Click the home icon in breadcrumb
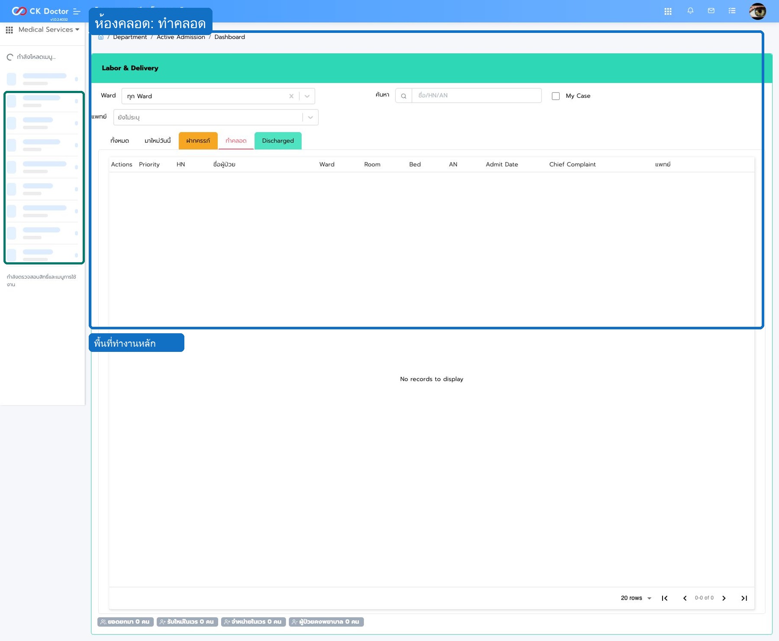 pos(101,37)
